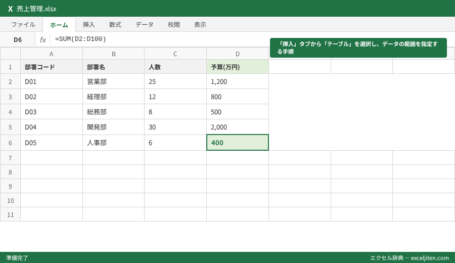The width and height of the screenshot is (455, 263).
Task: Select the budget cell 2,000
Action: click(x=238, y=127)
